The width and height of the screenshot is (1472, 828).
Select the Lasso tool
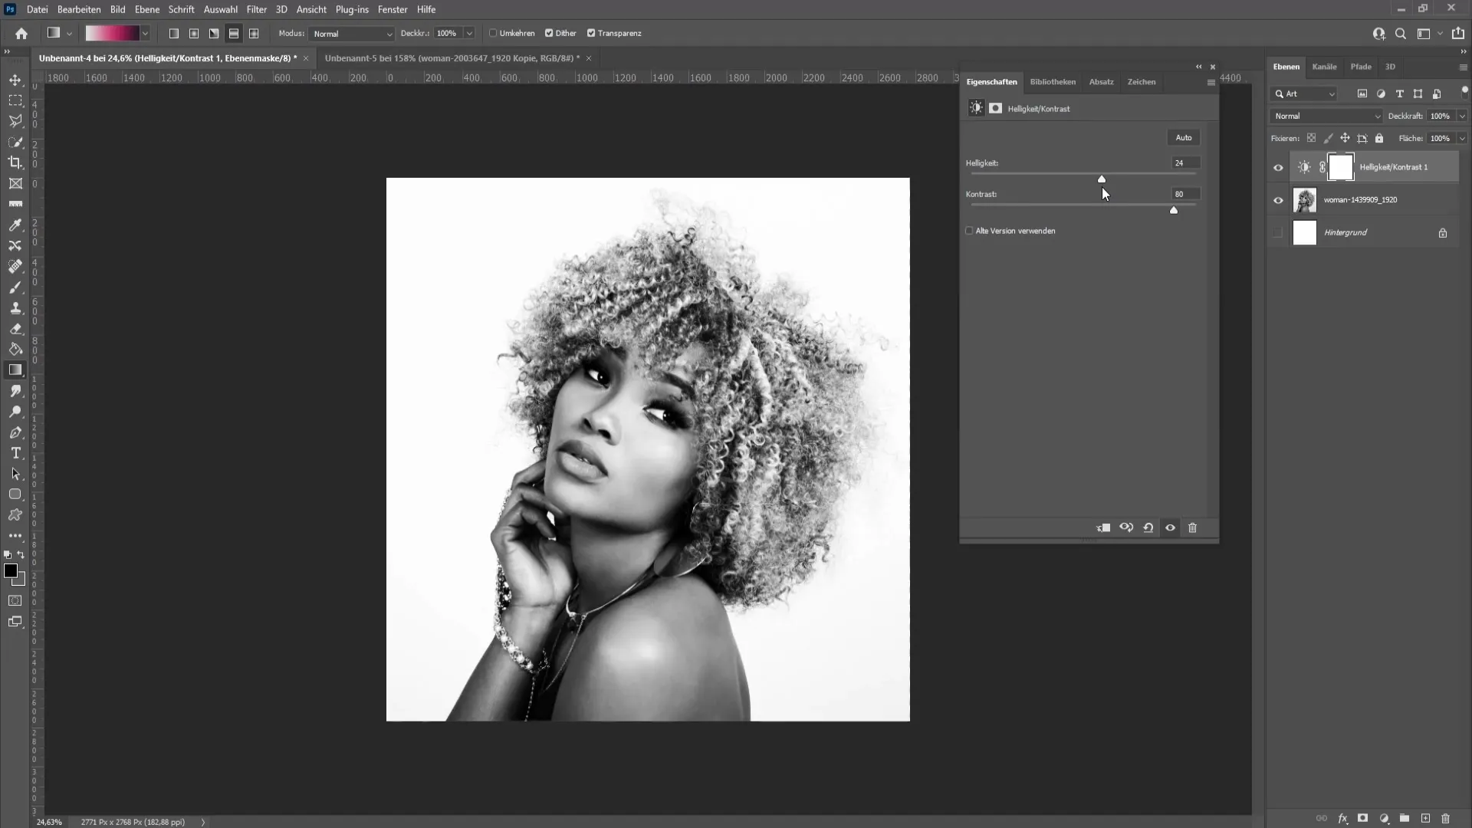(x=15, y=120)
